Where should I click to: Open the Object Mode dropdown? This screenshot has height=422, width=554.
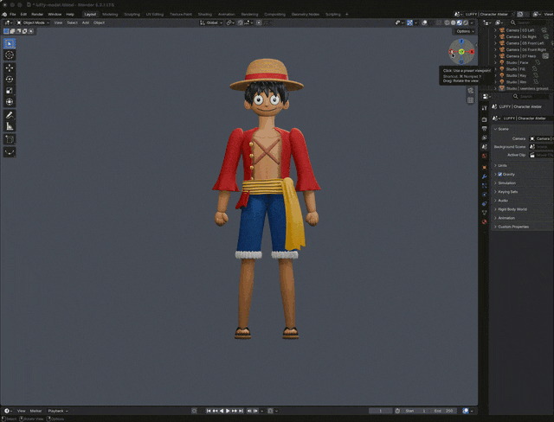coord(33,22)
